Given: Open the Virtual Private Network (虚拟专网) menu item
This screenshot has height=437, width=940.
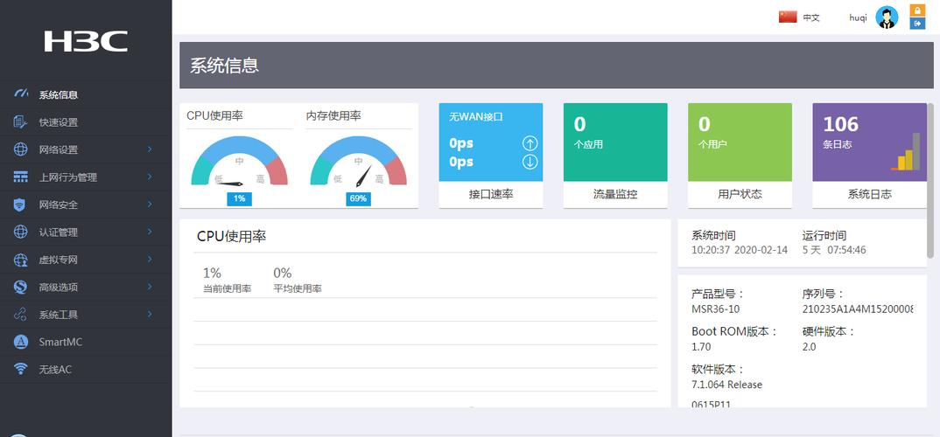Looking at the screenshot, I should pyautogui.click(x=59, y=260).
